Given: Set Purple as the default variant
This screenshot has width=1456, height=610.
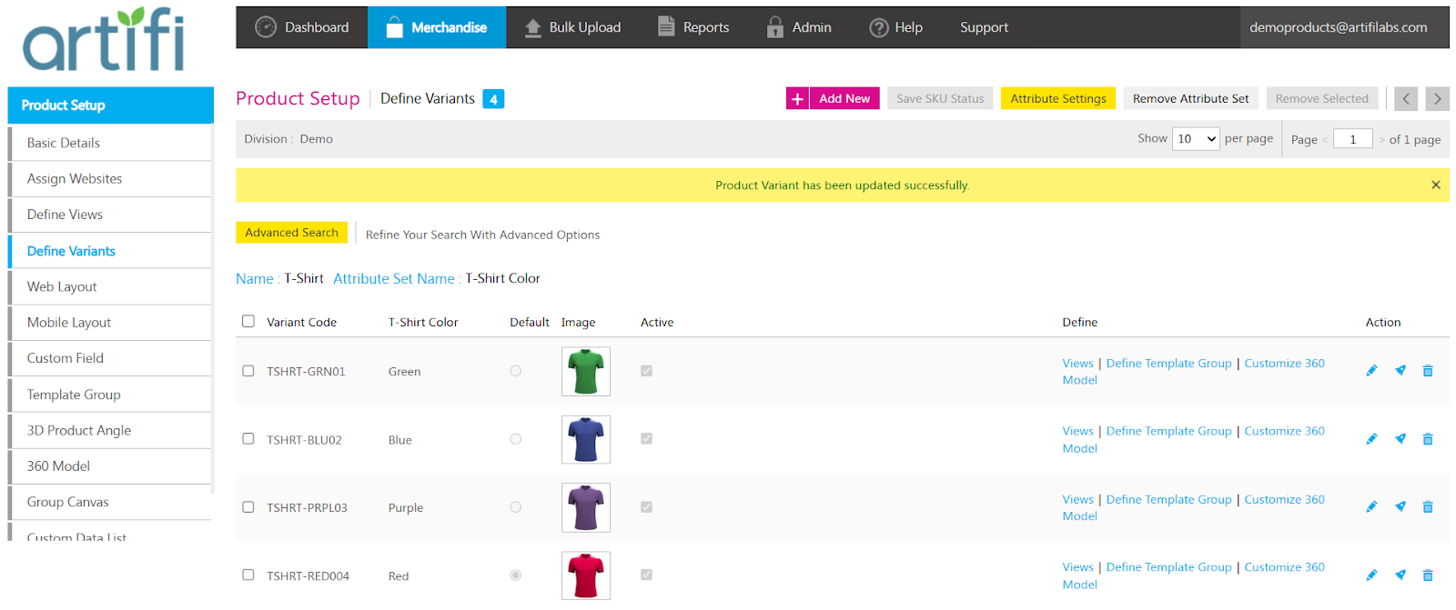Looking at the screenshot, I should click(x=516, y=507).
